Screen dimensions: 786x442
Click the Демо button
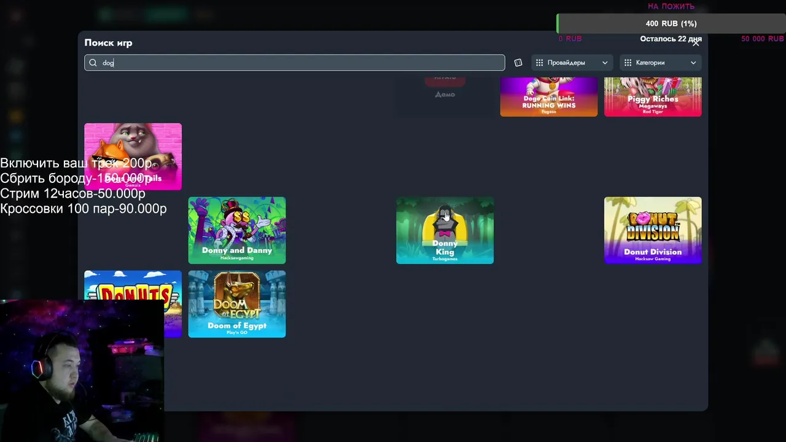445,95
